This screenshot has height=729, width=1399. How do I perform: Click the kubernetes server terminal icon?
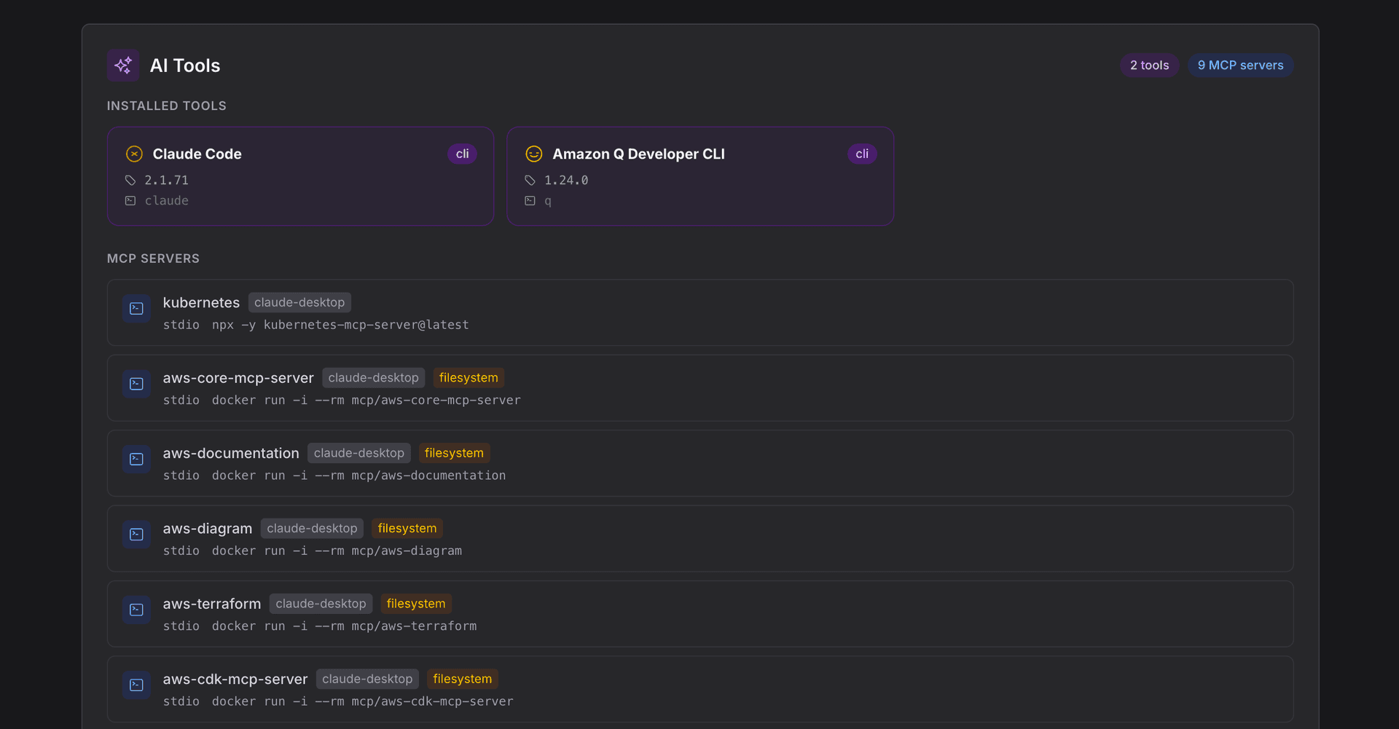click(136, 308)
